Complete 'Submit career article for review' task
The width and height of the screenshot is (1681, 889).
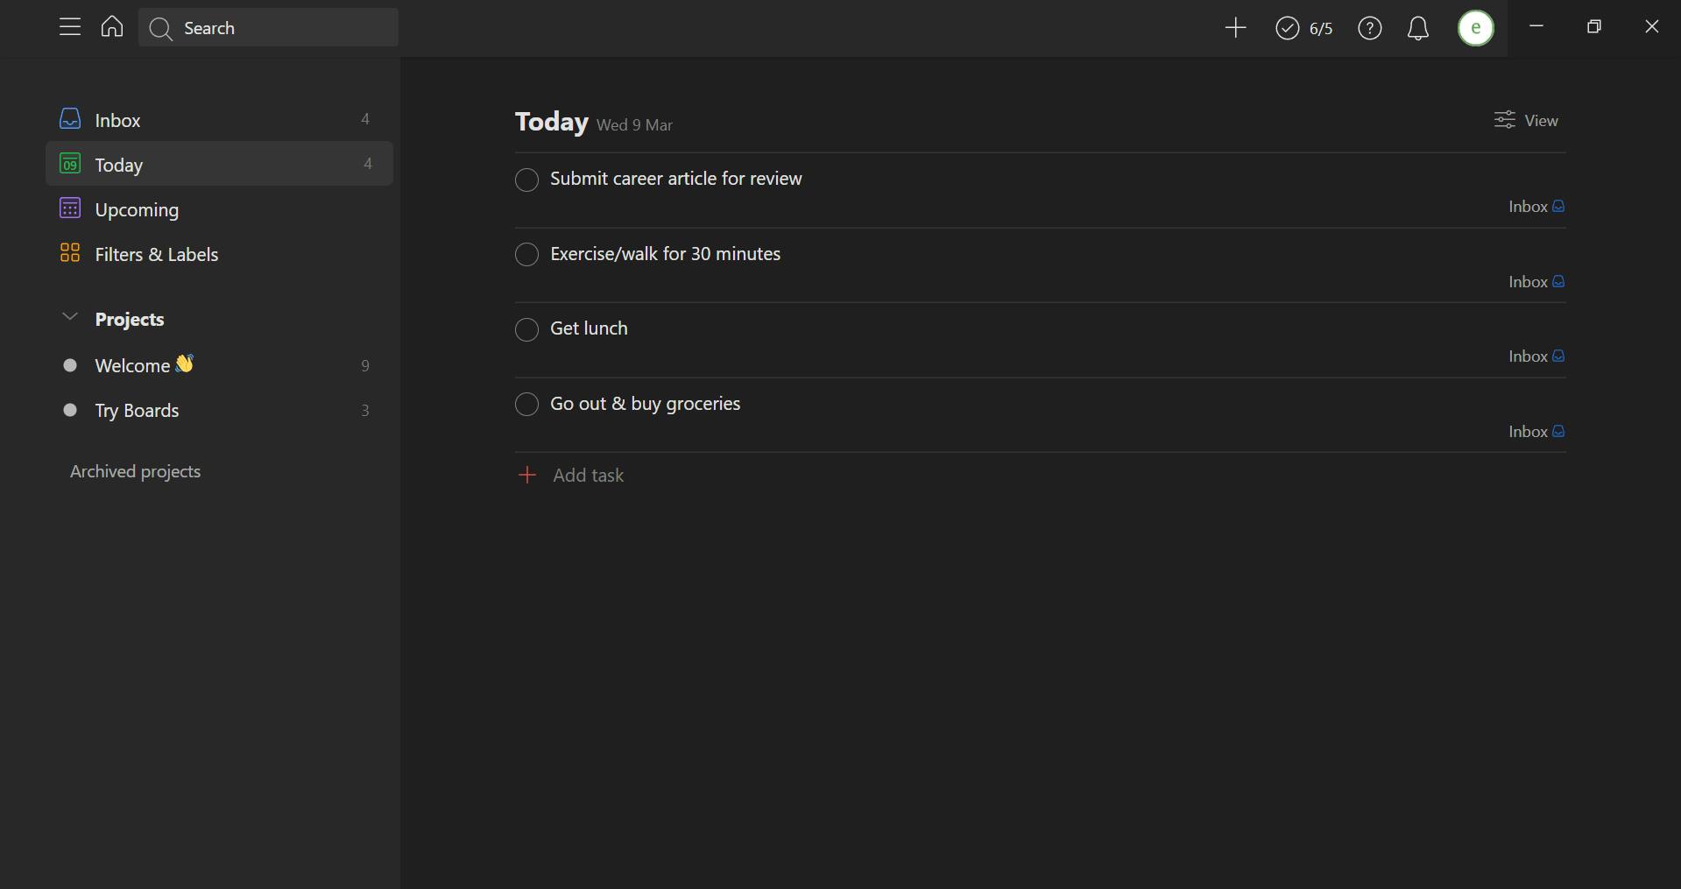(526, 180)
